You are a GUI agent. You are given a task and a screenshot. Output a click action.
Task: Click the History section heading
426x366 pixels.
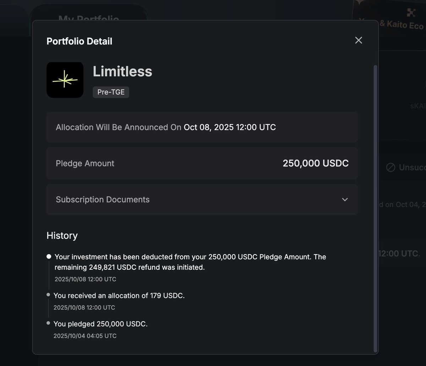62,236
